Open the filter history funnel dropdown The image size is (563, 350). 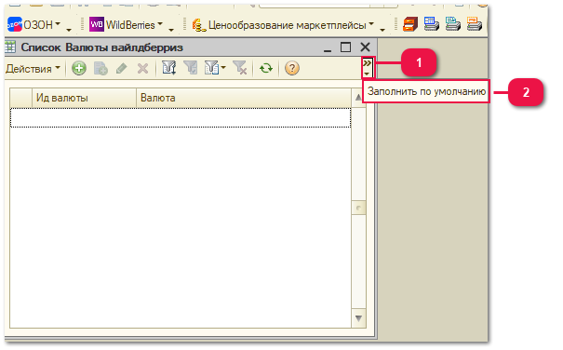215,68
